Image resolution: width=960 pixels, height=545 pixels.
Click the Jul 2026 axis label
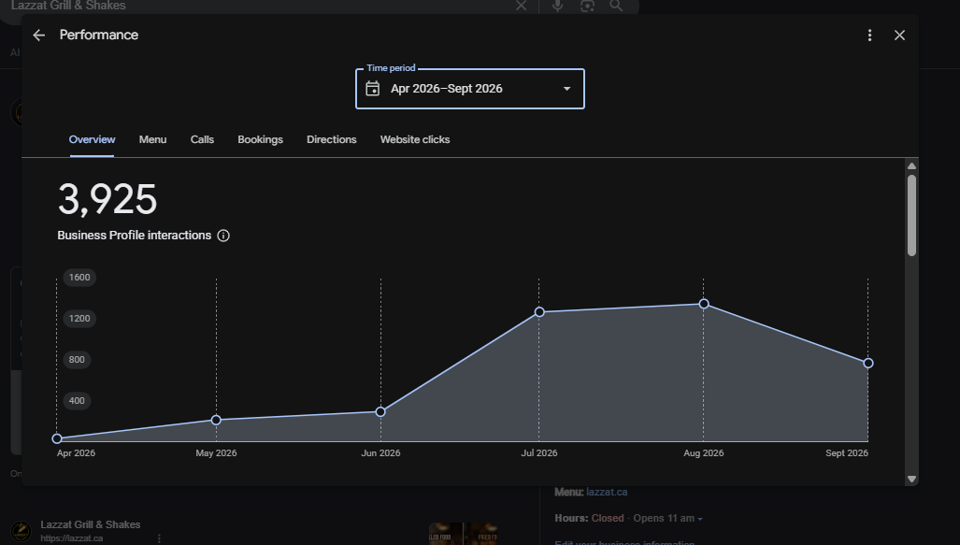coord(538,453)
